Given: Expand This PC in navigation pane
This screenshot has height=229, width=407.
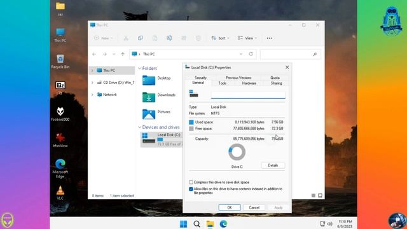Looking at the screenshot, I should [x=92, y=71].
